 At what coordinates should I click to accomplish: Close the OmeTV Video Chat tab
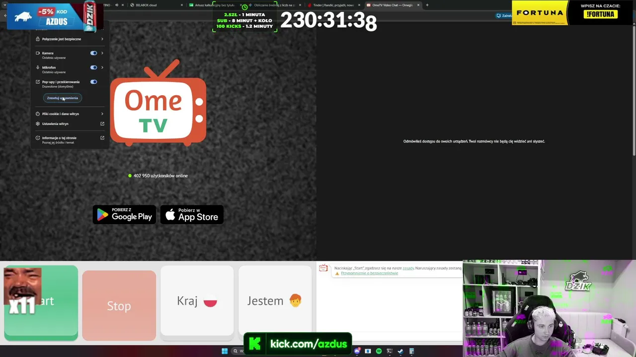coord(418,5)
